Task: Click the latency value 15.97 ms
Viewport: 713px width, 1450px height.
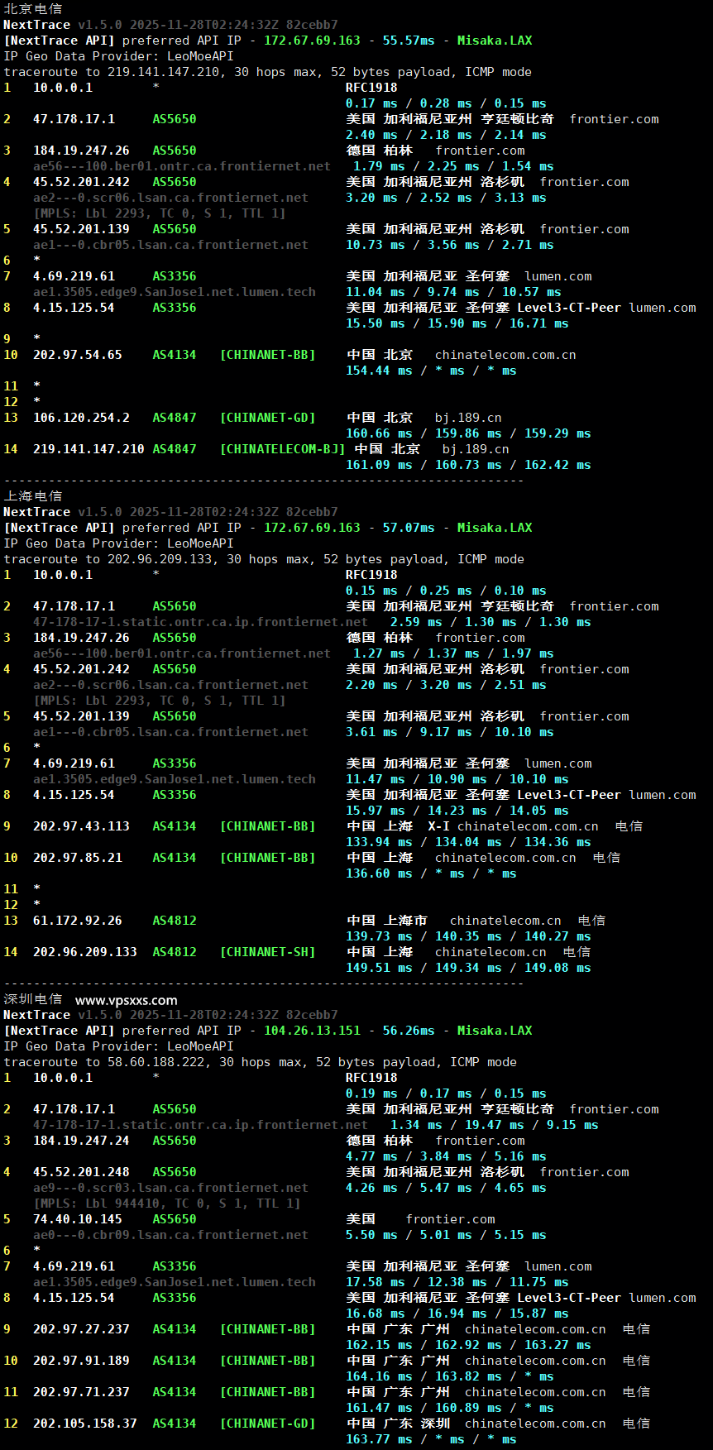Action: point(376,811)
